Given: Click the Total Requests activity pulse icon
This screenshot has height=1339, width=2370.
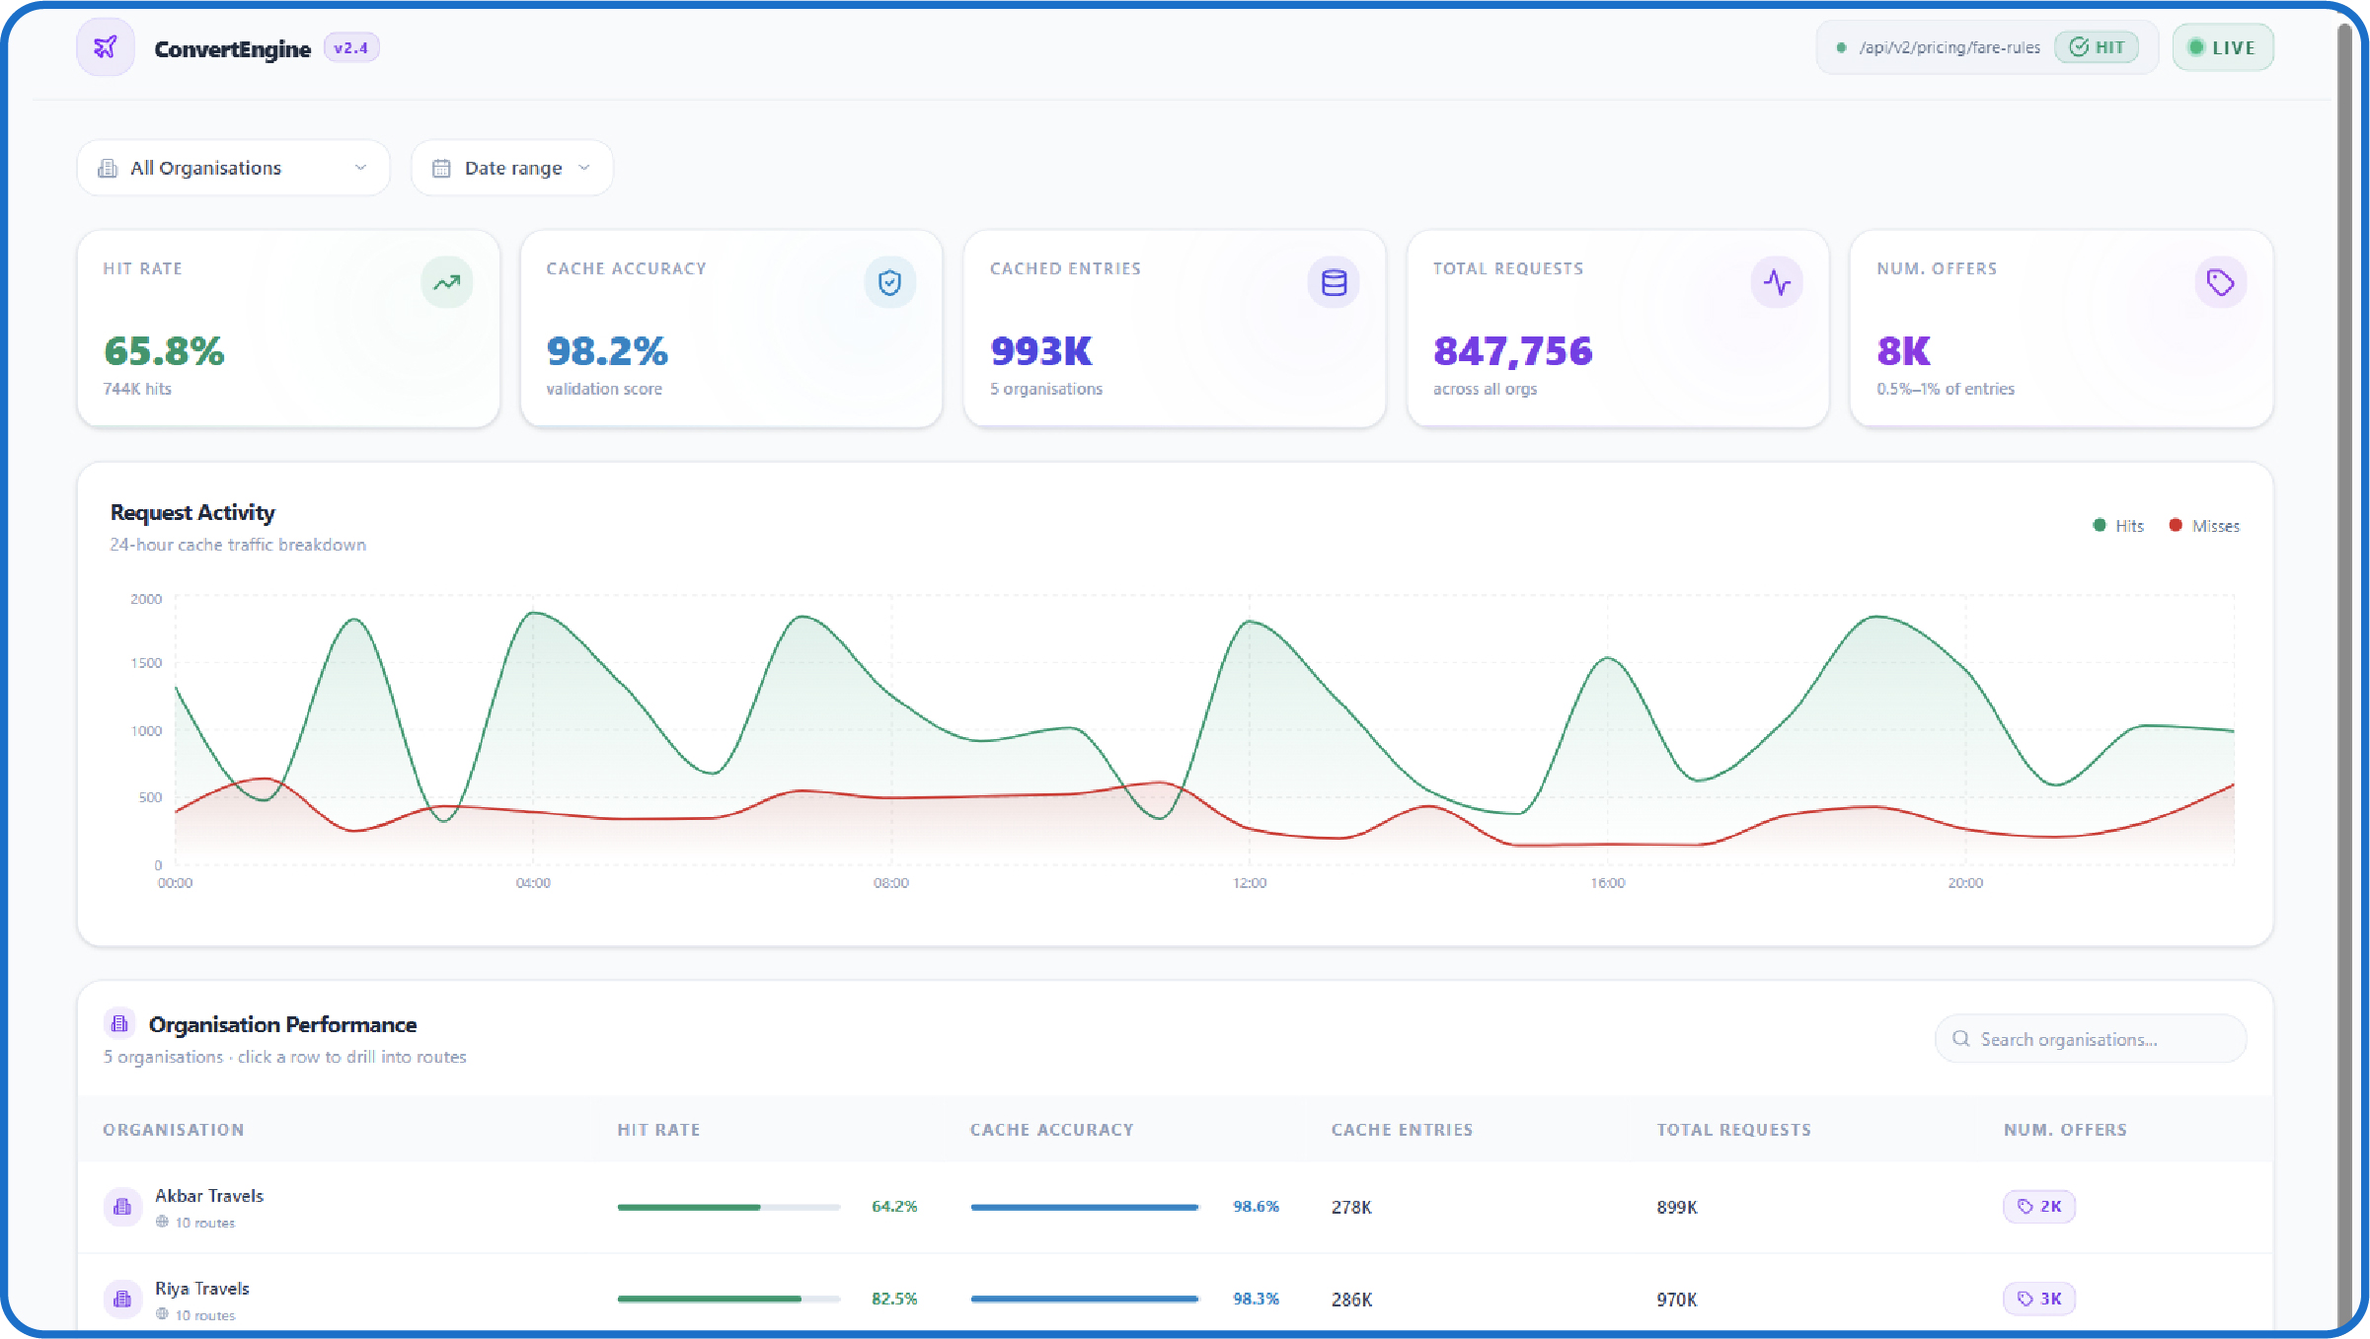Looking at the screenshot, I should tap(1777, 283).
